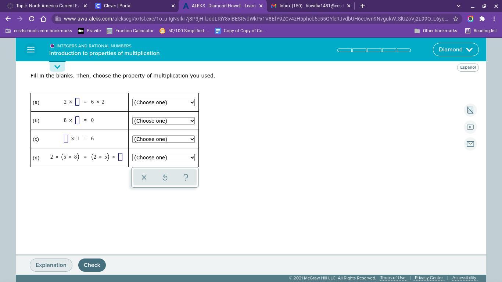
Task: Open the 50/100 Simplified bookmark
Action: pos(184,31)
